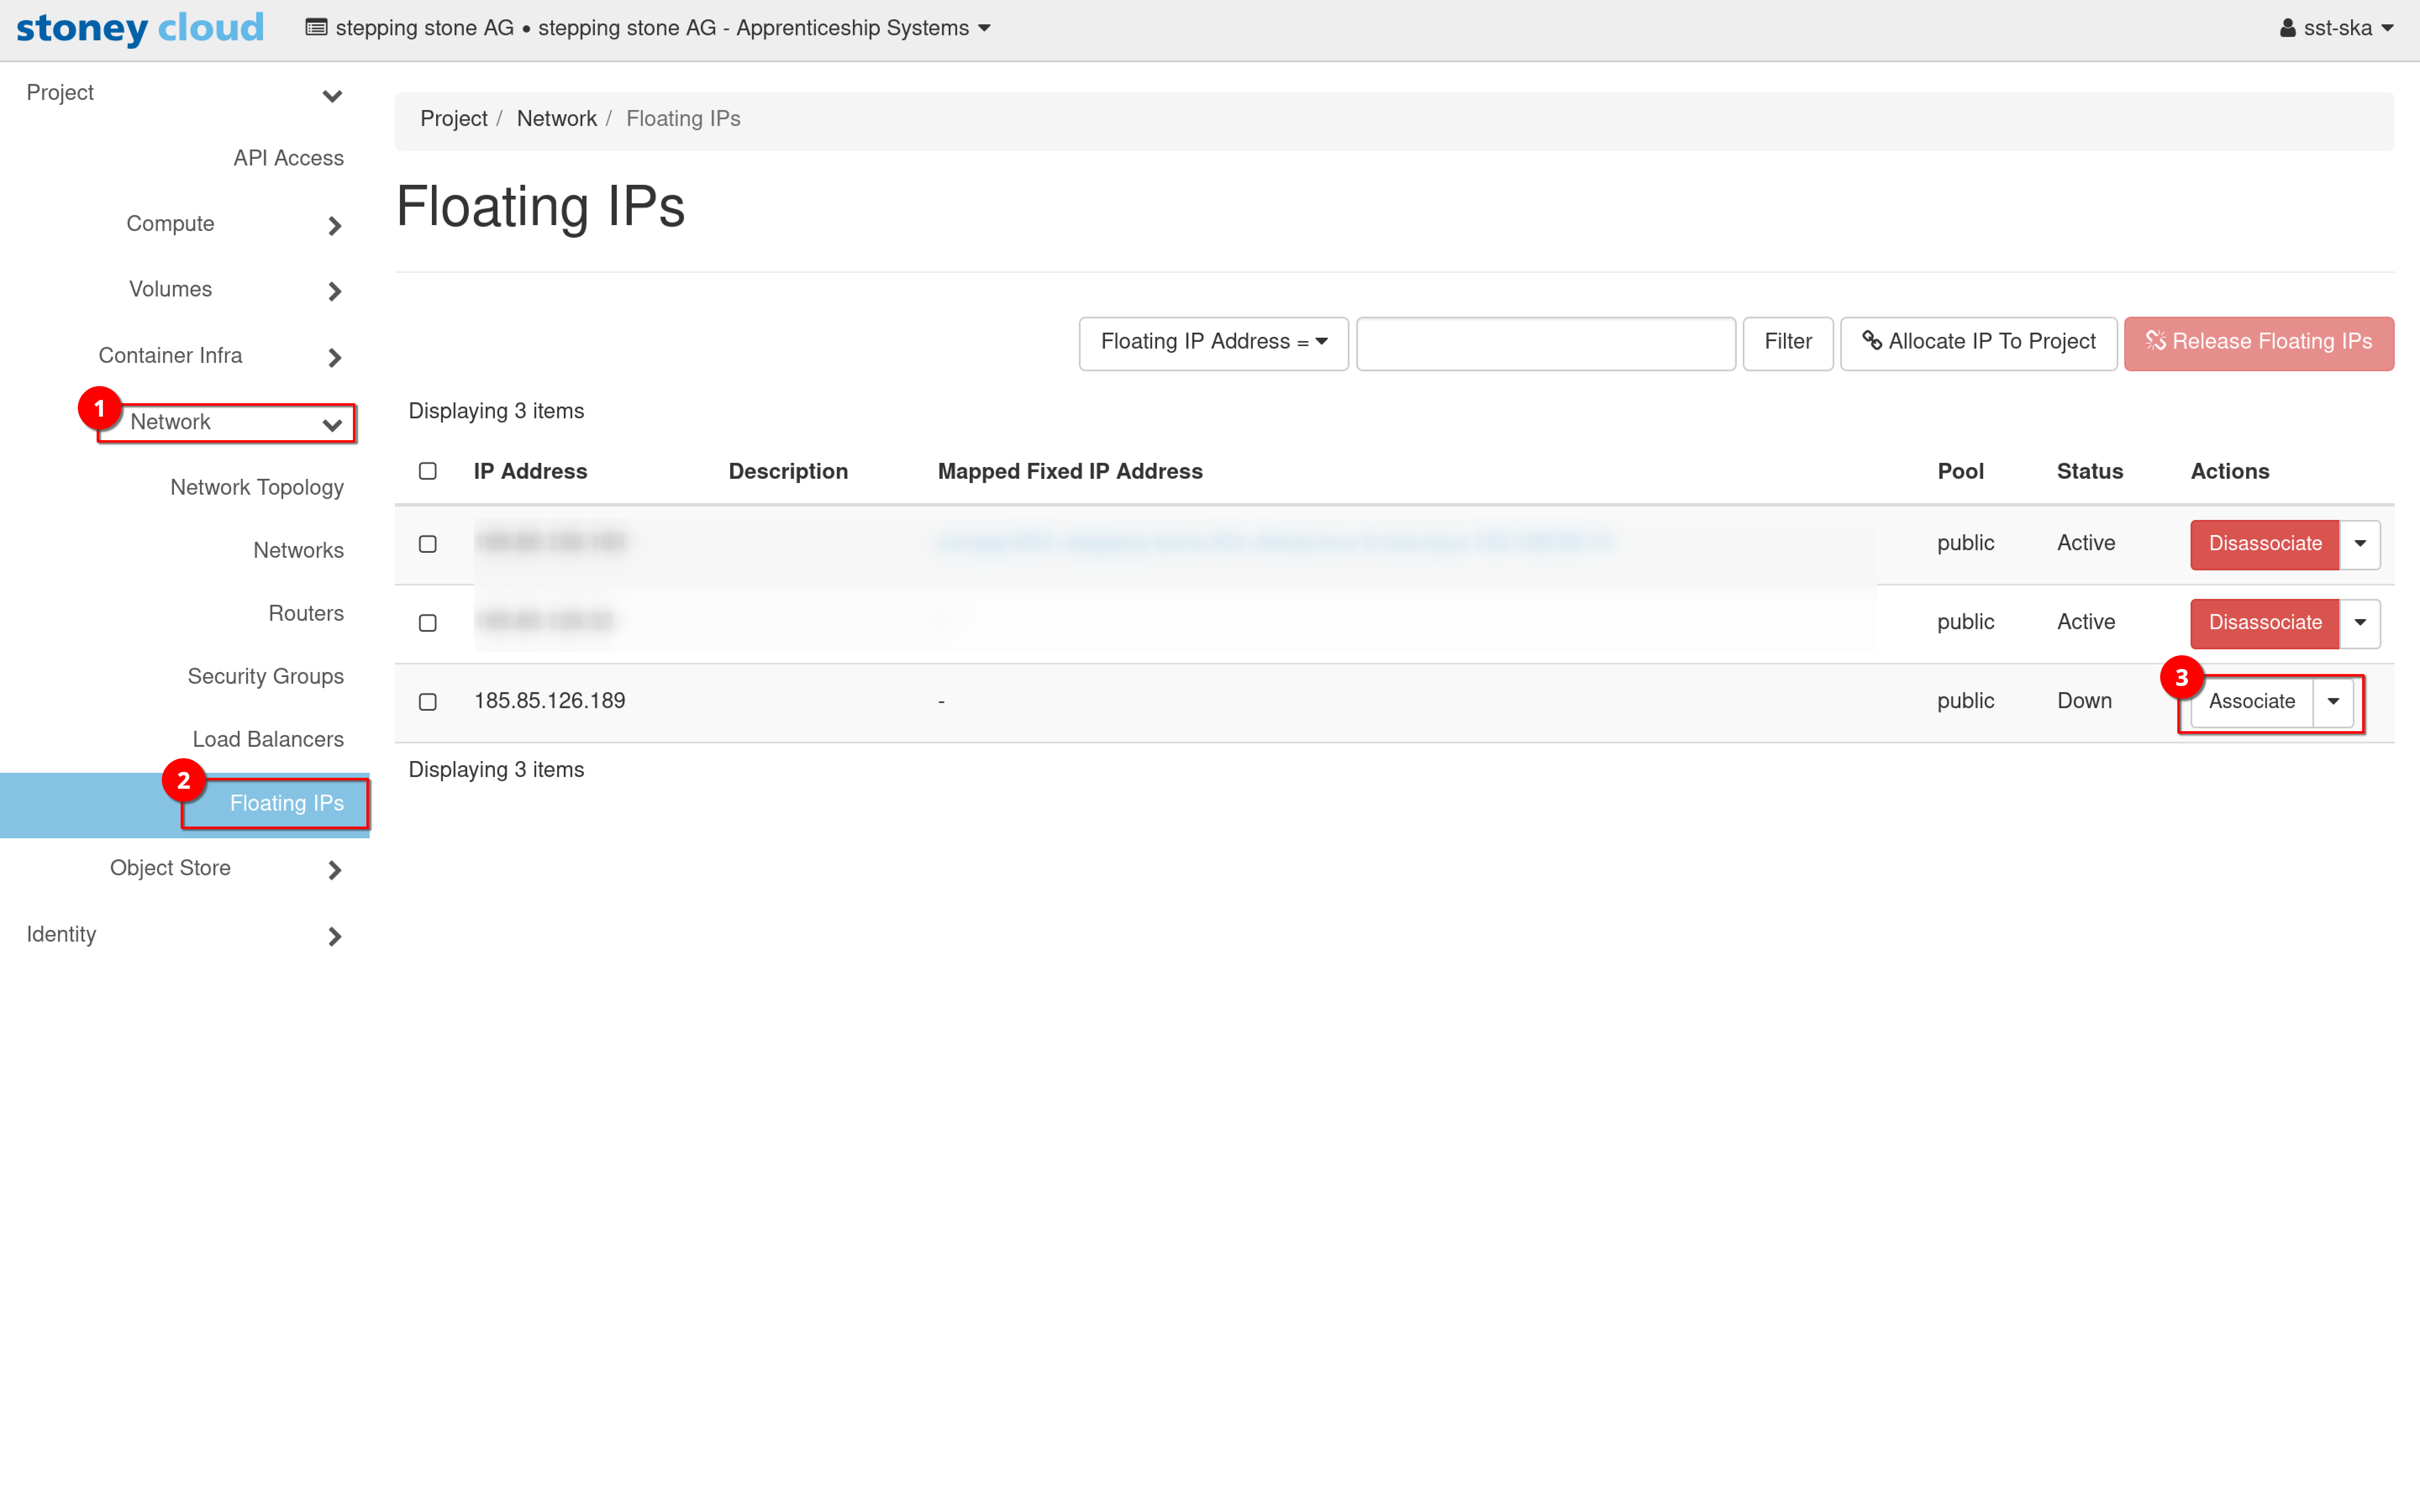Click Allocate IP To Project button
This screenshot has height=1512, width=2420.
pos(1978,342)
